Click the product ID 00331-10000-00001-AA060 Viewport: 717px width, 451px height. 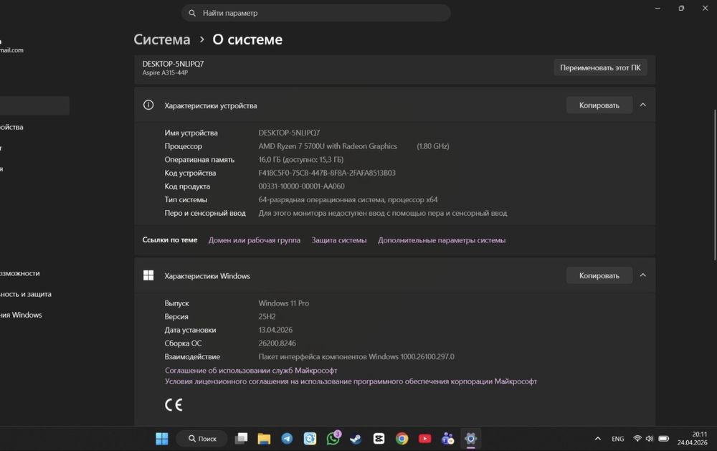click(301, 186)
